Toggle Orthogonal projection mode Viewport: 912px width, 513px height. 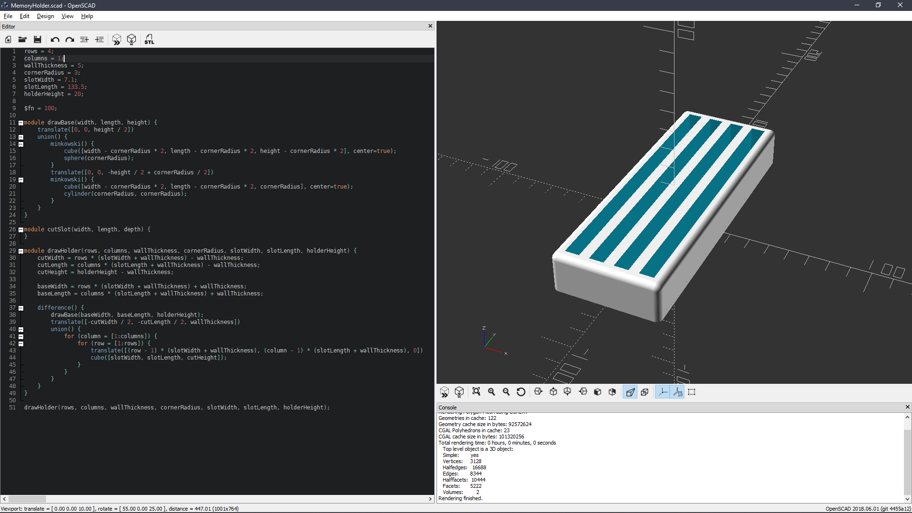click(645, 392)
